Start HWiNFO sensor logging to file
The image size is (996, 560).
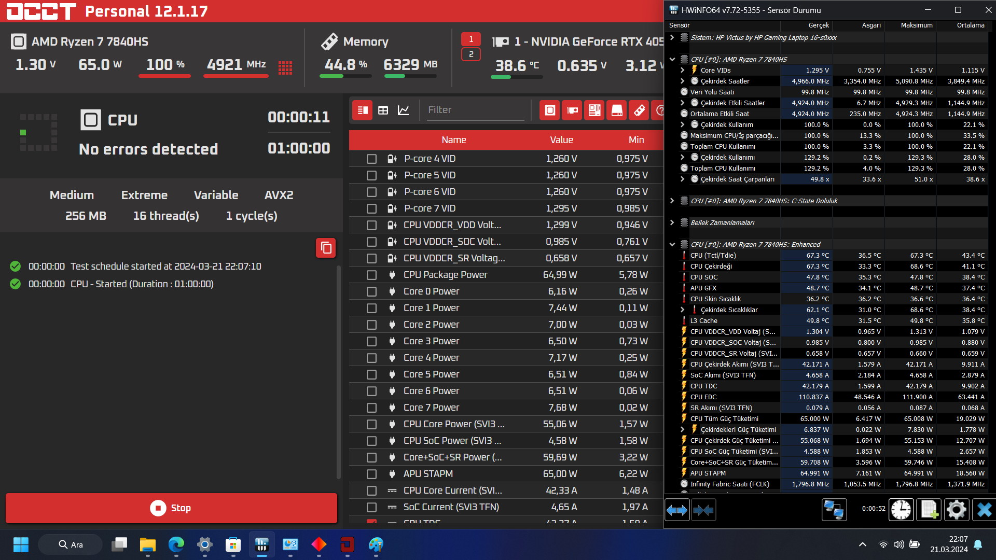pos(929,510)
